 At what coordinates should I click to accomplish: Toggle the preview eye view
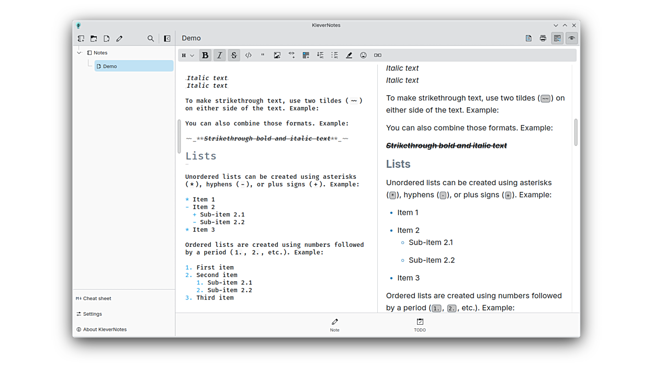571,38
